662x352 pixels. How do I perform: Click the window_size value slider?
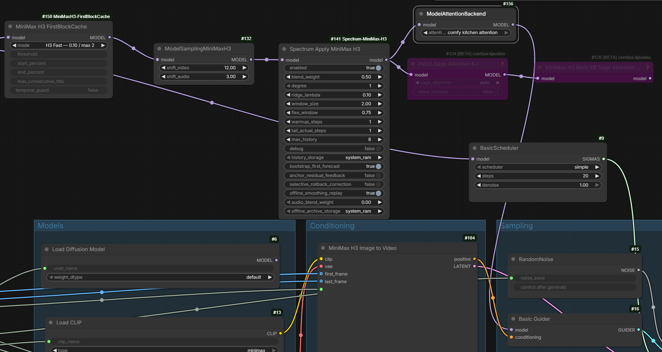click(334, 104)
